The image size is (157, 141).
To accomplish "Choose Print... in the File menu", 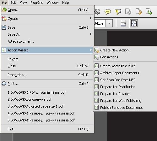I will (47, 84).
